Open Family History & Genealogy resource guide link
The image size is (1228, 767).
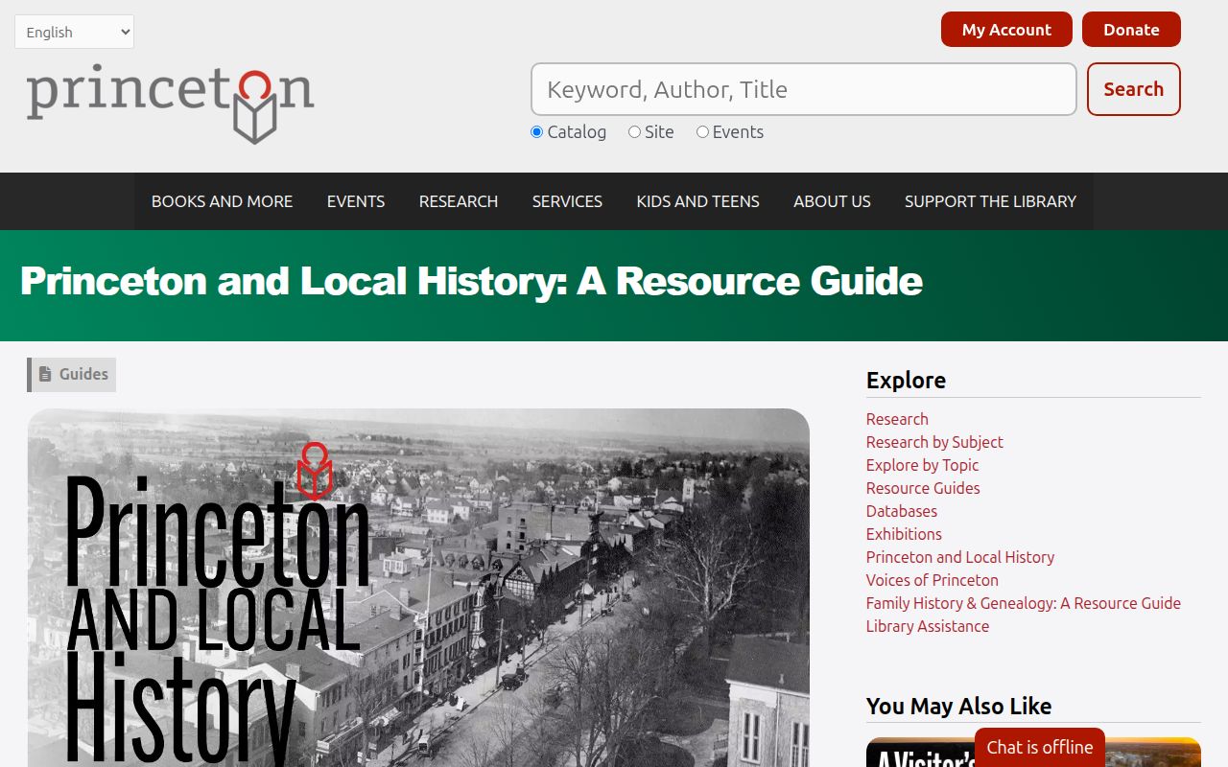(x=1024, y=603)
